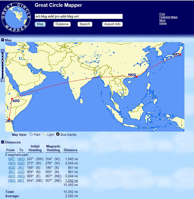Open JRO link in JRO-ADD 008° row
The height and width of the screenshot is (199, 194).
12,172
